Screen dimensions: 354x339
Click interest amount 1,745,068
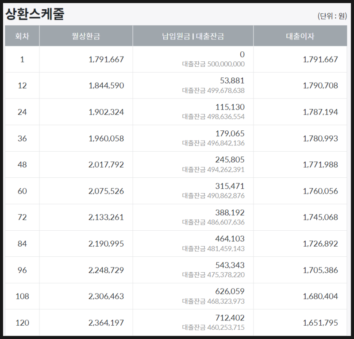(x=320, y=217)
